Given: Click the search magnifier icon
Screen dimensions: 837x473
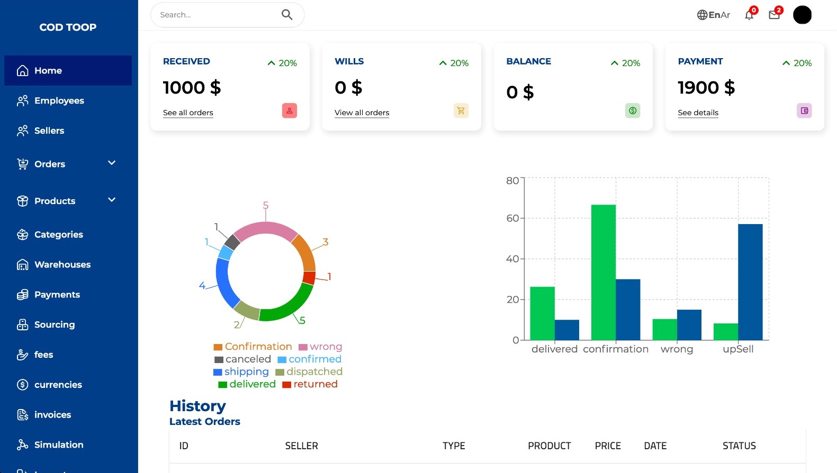Looking at the screenshot, I should click(286, 15).
